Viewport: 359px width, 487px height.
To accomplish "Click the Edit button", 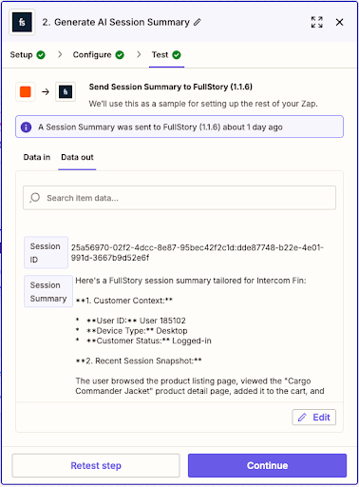I will click(314, 418).
